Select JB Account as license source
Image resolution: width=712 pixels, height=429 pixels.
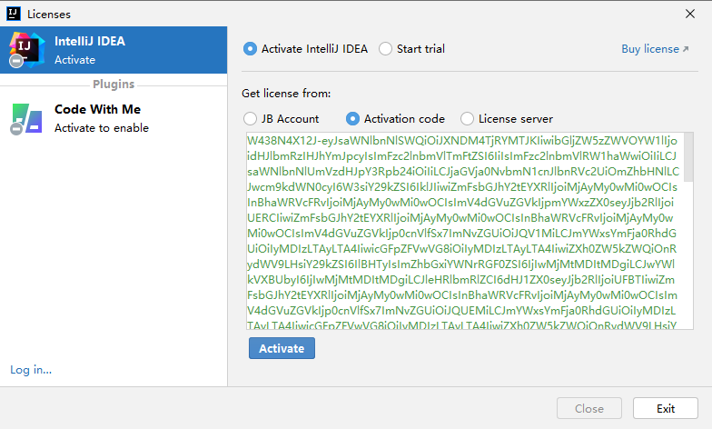[251, 118]
